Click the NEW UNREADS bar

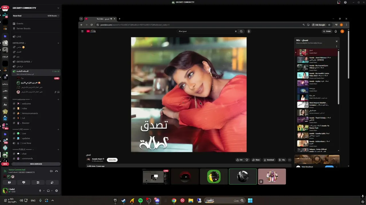tap(36, 164)
